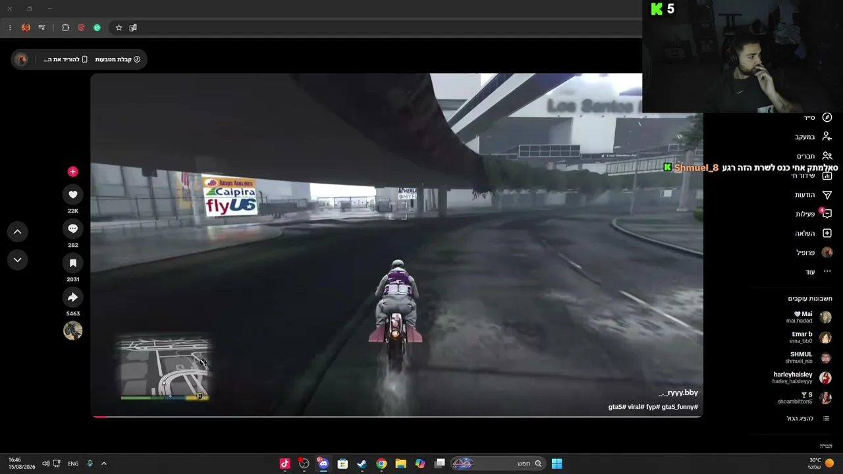Screen dimensions: 843x474
Task: Open File Explorer from the taskbar
Action: [400, 463]
